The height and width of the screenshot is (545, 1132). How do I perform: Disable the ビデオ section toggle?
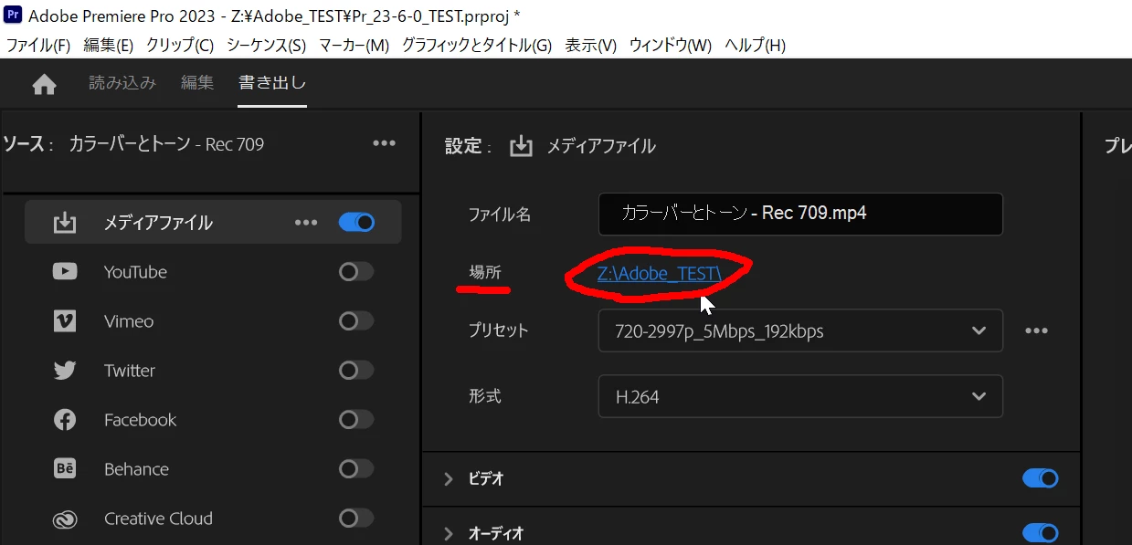[x=1041, y=478]
